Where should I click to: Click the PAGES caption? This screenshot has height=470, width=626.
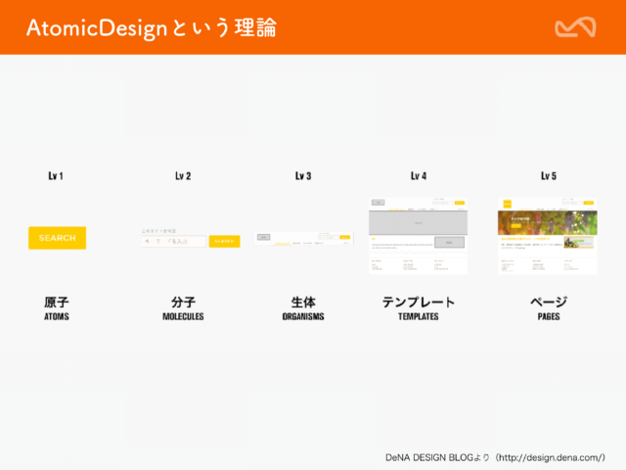[x=549, y=317]
